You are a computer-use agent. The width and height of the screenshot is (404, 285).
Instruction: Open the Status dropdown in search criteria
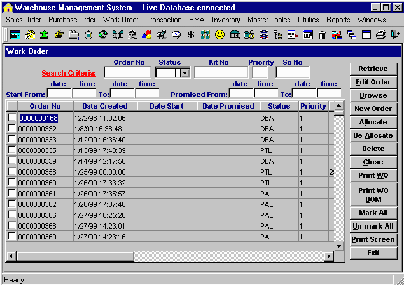[x=185, y=73]
